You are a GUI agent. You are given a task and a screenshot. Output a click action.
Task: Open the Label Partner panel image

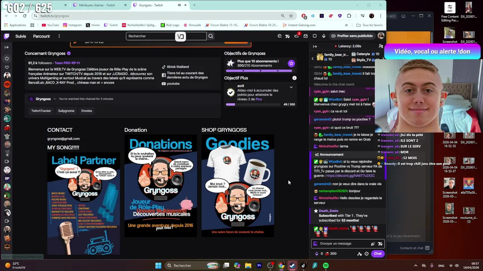pyautogui.click(x=84, y=204)
